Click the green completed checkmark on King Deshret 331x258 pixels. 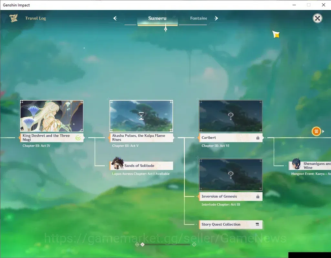[x=78, y=138]
